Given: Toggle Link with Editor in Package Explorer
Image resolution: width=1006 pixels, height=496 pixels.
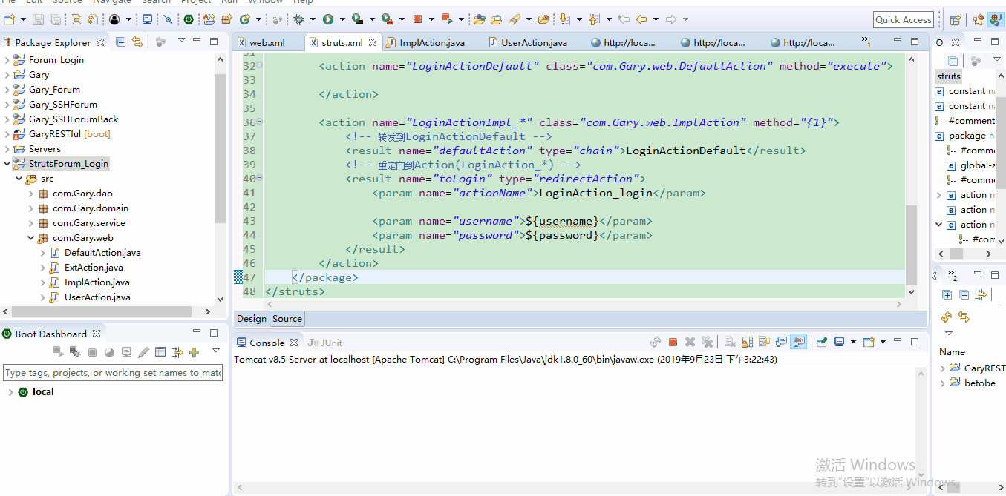Looking at the screenshot, I should click(x=137, y=42).
